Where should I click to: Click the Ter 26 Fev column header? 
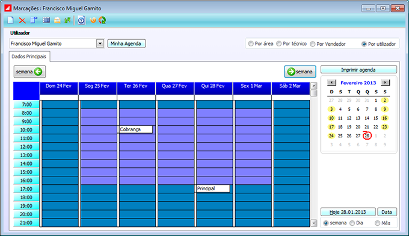[136, 88]
